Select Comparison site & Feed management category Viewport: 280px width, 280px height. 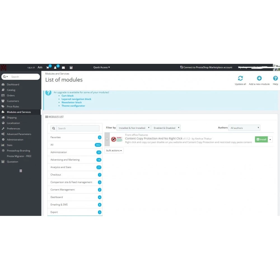coord(75,182)
